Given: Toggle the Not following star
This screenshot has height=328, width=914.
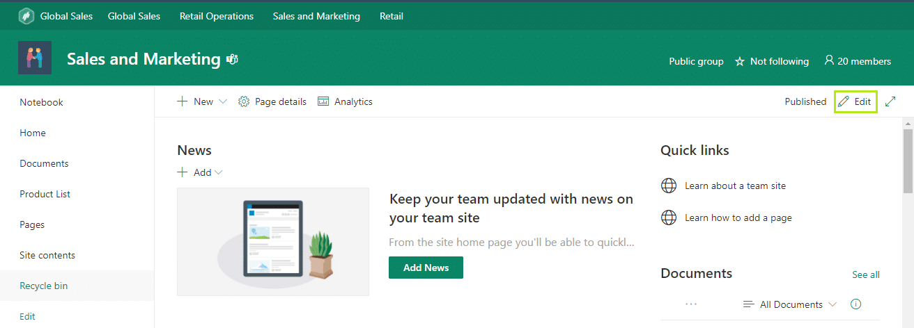Looking at the screenshot, I should pos(740,62).
